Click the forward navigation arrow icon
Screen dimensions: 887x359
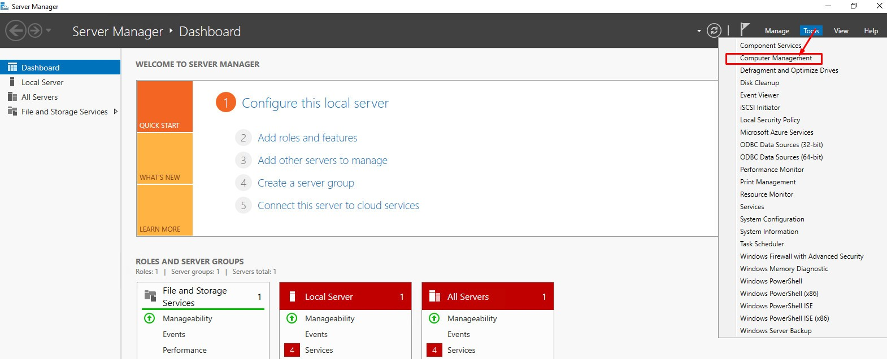pyautogui.click(x=35, y=30)
